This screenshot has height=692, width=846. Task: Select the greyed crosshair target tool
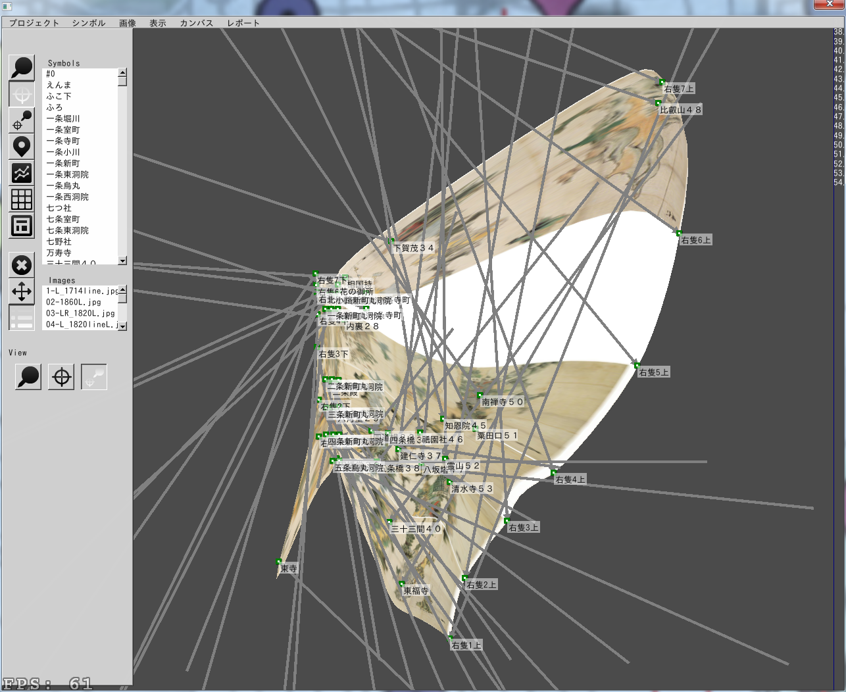click(x=22, y=94)
